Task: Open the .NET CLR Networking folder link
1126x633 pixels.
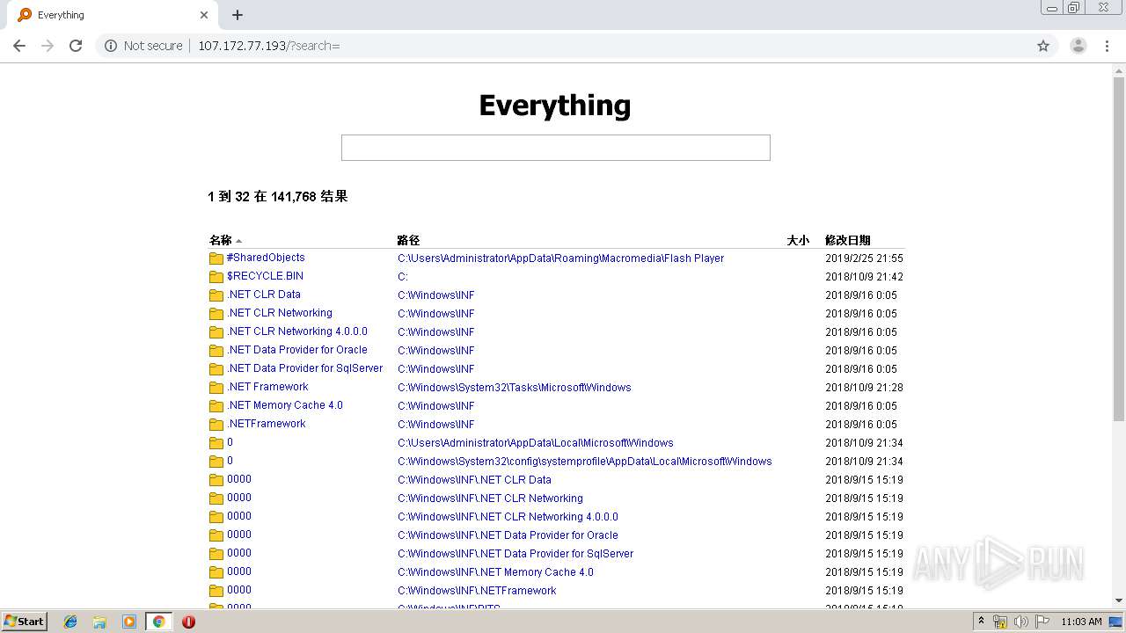Action: tap(280, 313)
